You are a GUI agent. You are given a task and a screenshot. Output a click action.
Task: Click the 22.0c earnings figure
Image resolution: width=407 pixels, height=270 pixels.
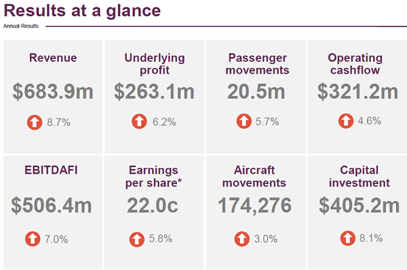pyautogui.click(x=153, y=206)
